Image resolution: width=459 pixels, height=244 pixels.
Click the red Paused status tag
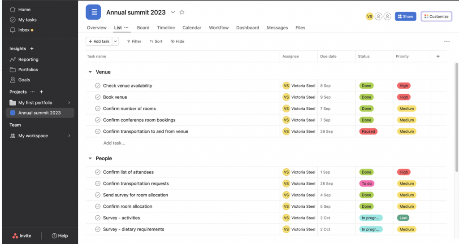[x=368, y=132]
